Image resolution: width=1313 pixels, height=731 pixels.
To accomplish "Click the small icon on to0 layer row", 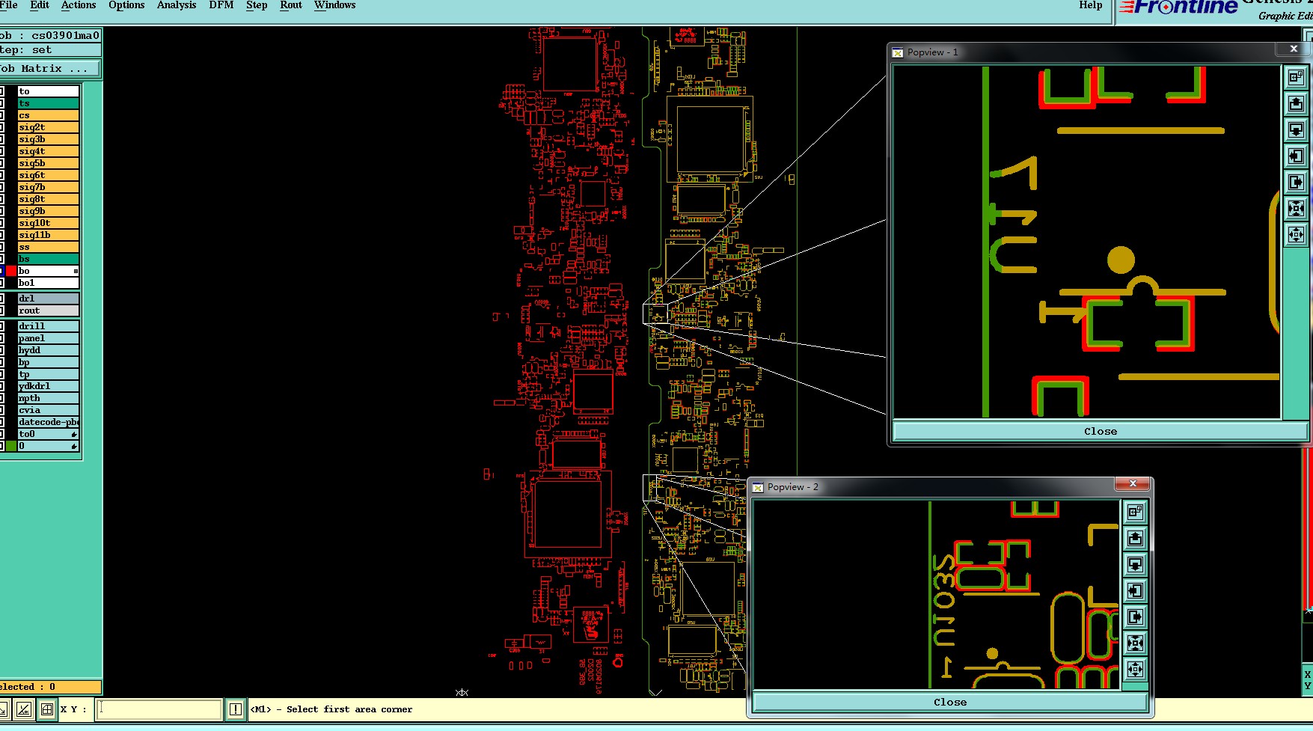I will pos(74,434).
